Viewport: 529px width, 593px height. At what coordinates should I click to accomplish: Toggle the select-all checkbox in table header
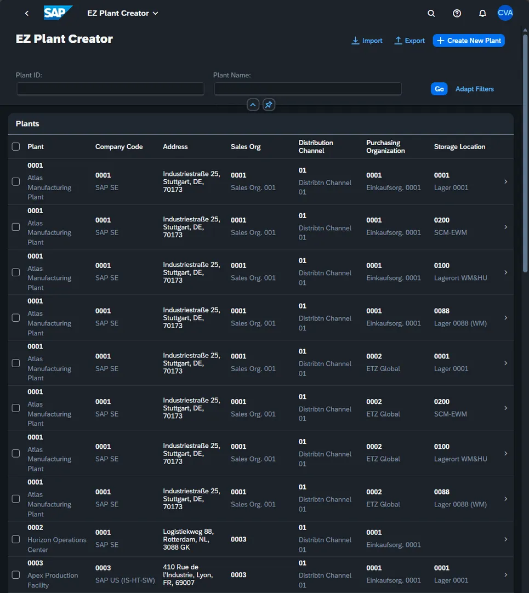(16, 147)
